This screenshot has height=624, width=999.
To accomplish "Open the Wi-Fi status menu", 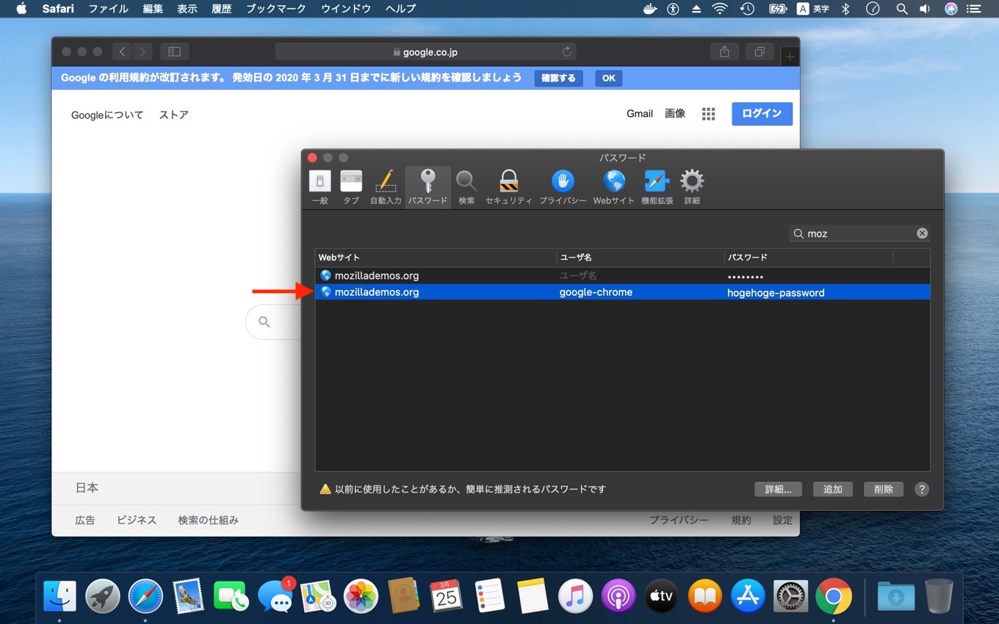I will pyautogui.click(x=720, y=9).
